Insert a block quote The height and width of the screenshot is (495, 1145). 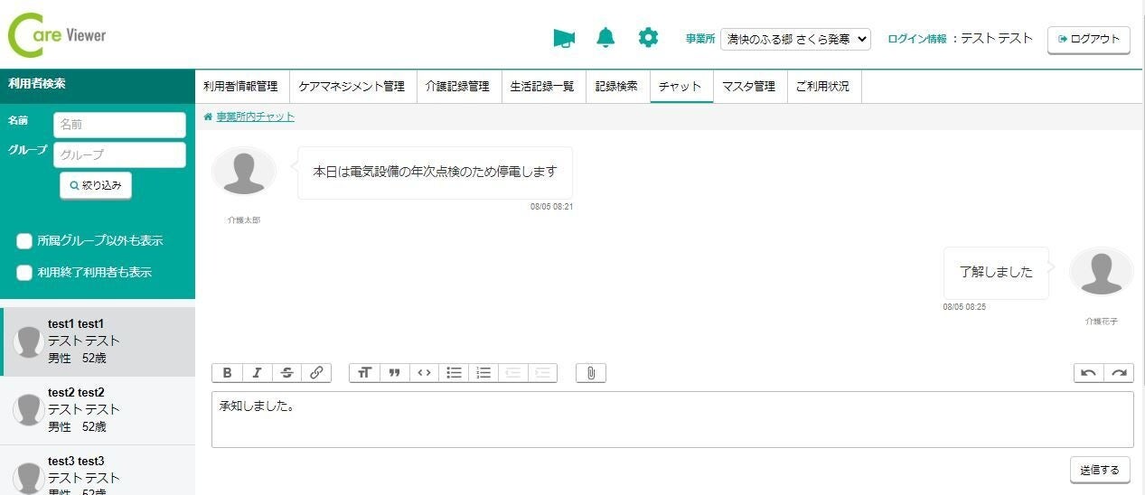(394, 373)
